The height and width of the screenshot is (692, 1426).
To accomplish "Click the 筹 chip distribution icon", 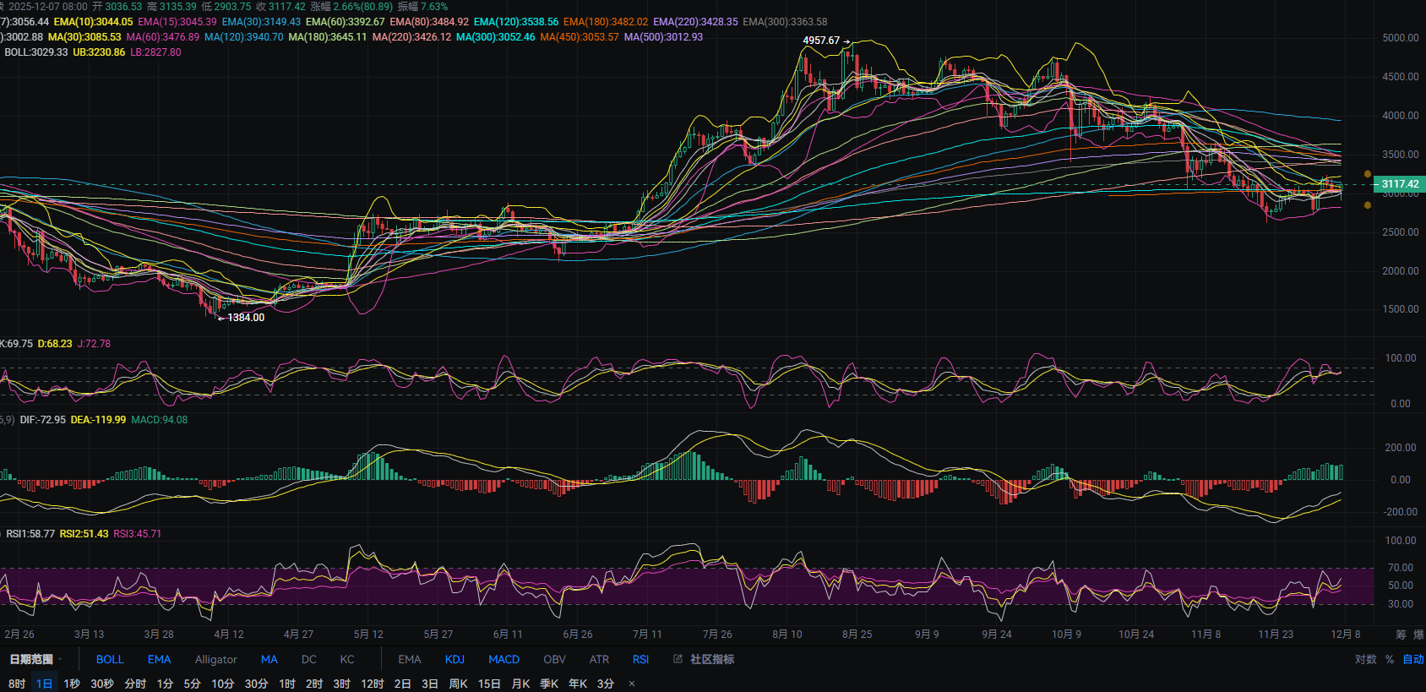I will pyautogui.click(x=1401, y=635).
